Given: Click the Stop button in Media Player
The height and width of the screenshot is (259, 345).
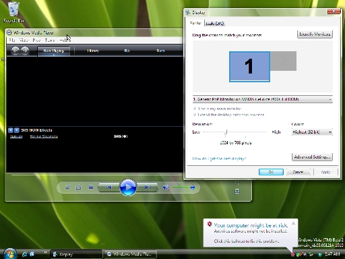Looking at the screenshot, I should point(91,187).
